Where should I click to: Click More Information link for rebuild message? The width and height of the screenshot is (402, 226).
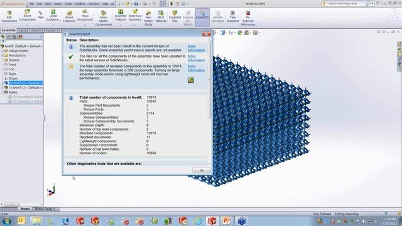[197, 48]
